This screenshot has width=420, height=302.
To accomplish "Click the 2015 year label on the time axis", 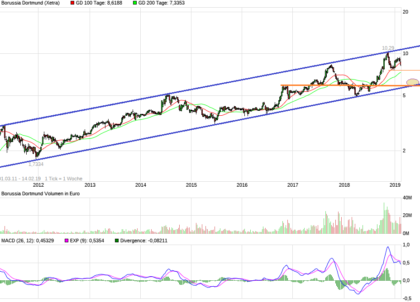I will pyautogui.click(x=191, y=185).
